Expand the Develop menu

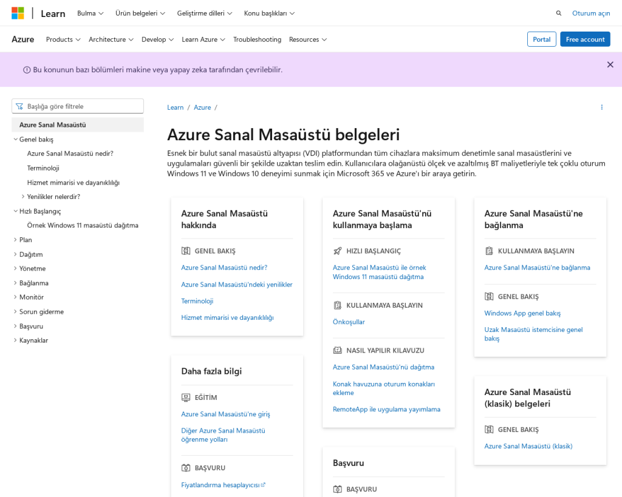157,39
